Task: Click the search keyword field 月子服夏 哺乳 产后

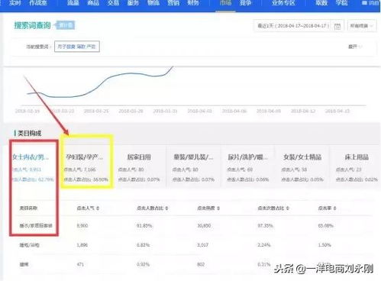Action: tap(77, 47)
